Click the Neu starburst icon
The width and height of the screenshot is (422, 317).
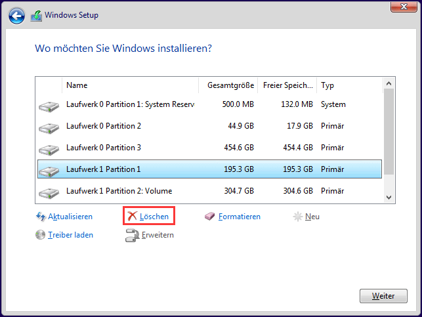point(298,217)
